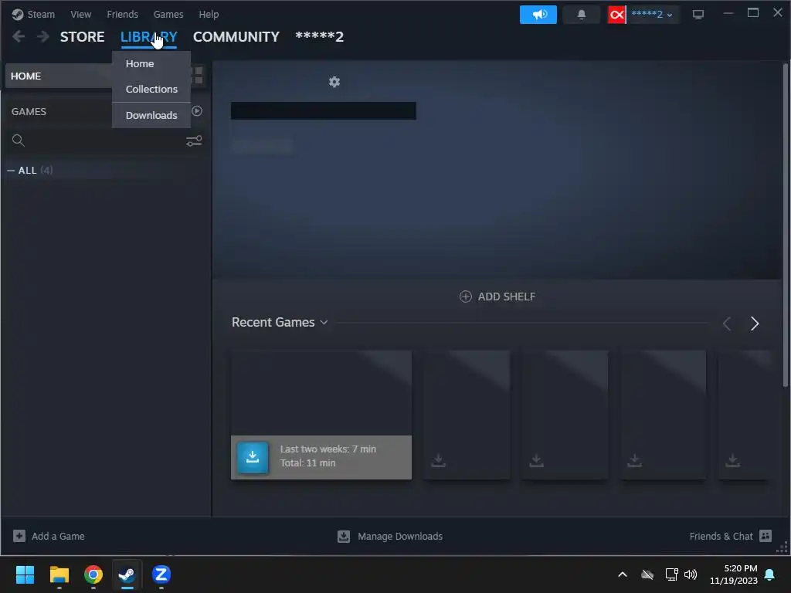Open the COMMUNITY tab

click(x=236, y=37)
